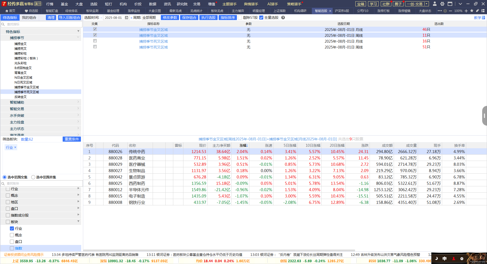This screenshot has height=264, width=487.
Task: Toggle the 教学 checkbox
Action: pyautogui.click(x=483, y=18)
